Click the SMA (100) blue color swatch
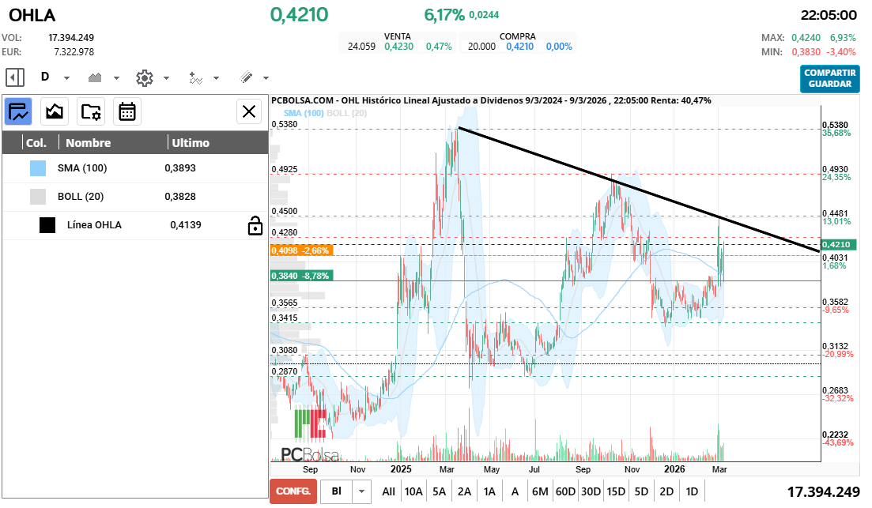The width and height of the screenshot is (872, 508). (38, 168)
